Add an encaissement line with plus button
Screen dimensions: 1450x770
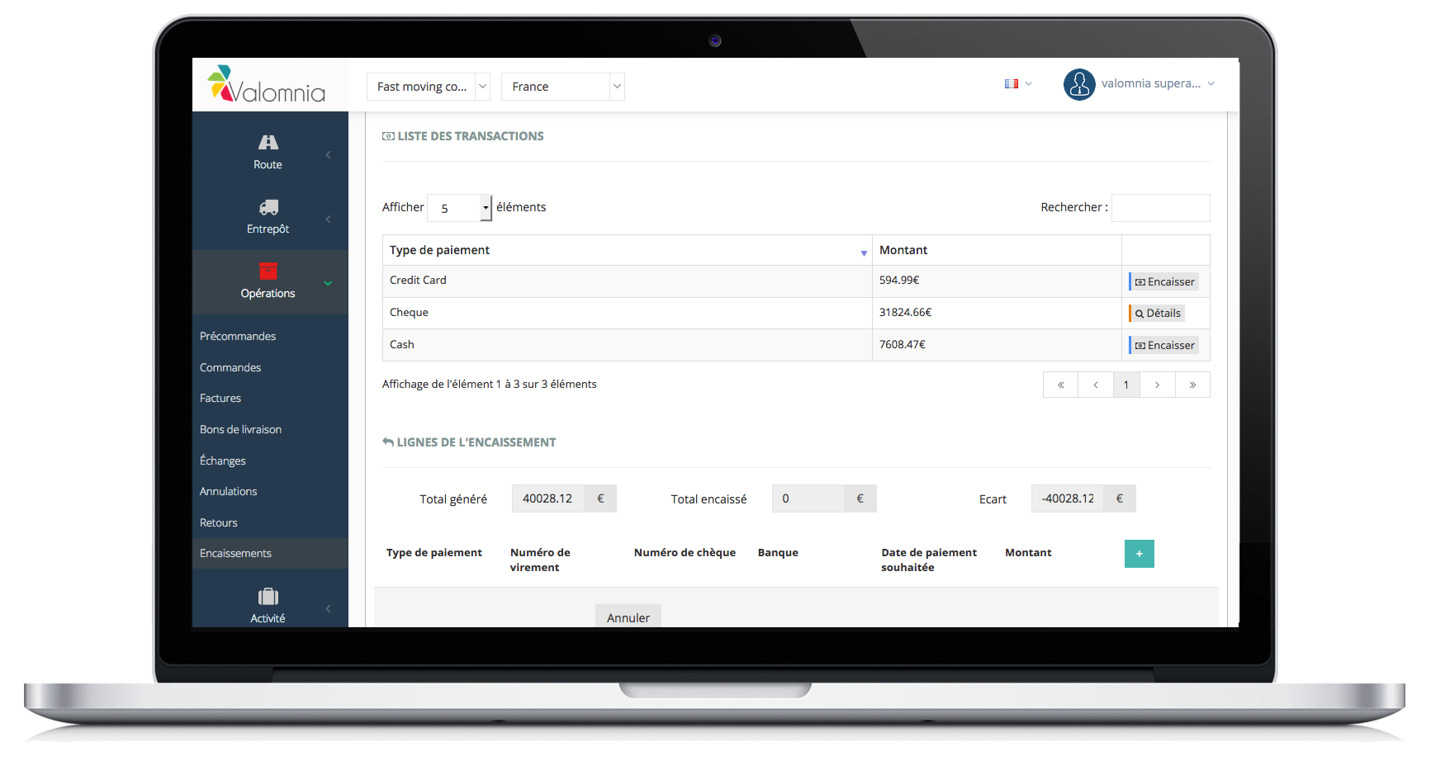coord(1139,554)
